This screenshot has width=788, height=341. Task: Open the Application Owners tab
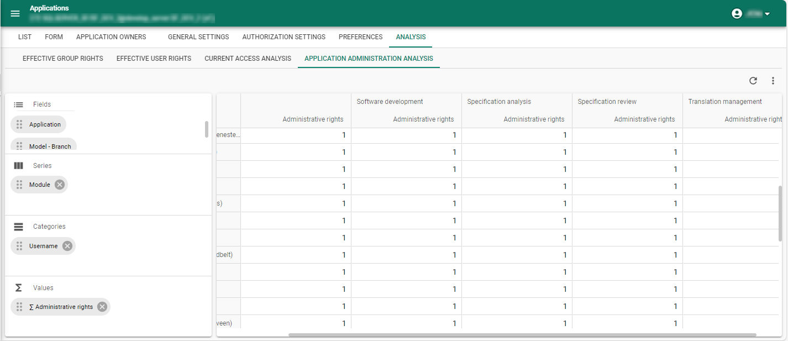[111, 37]
